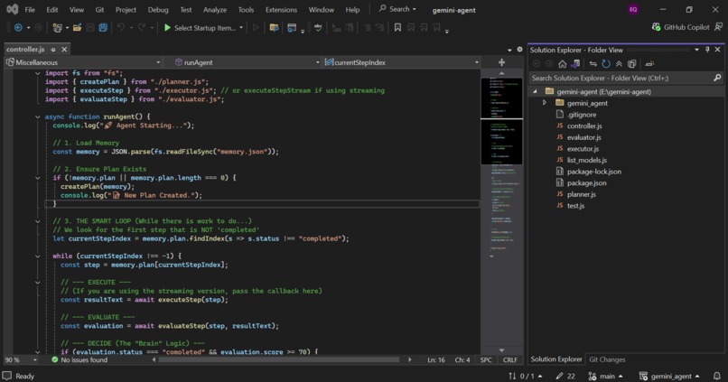728x382 pixels.
Task: Switch to the Solution Explorer bottom tab
Action: (x=556, y=359)
